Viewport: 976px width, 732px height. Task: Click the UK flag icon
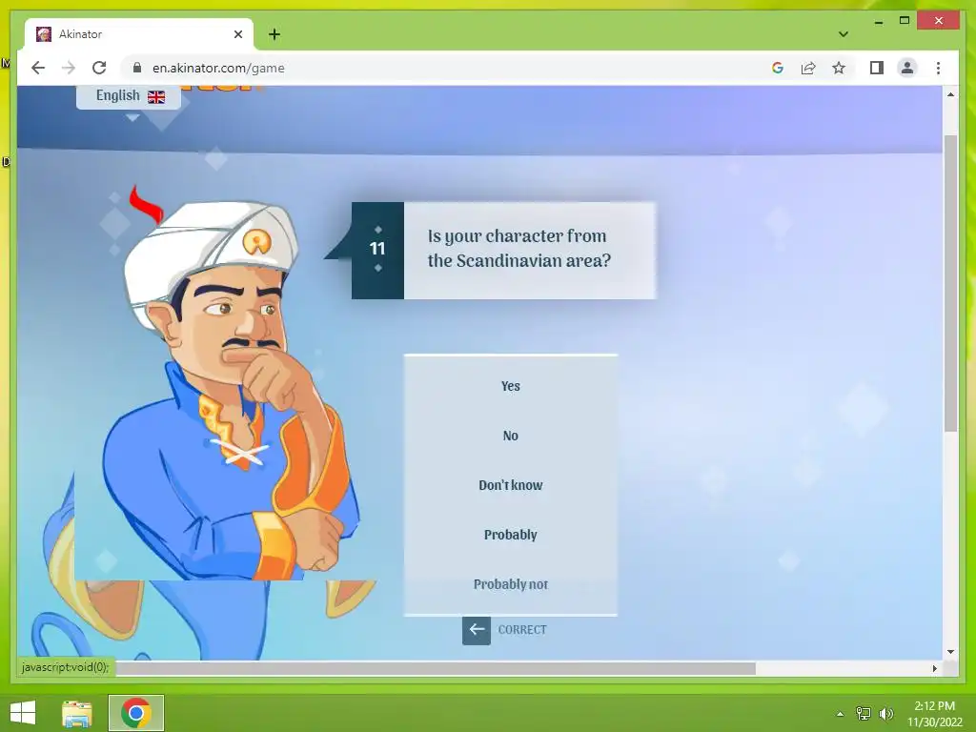pos(156,96)
